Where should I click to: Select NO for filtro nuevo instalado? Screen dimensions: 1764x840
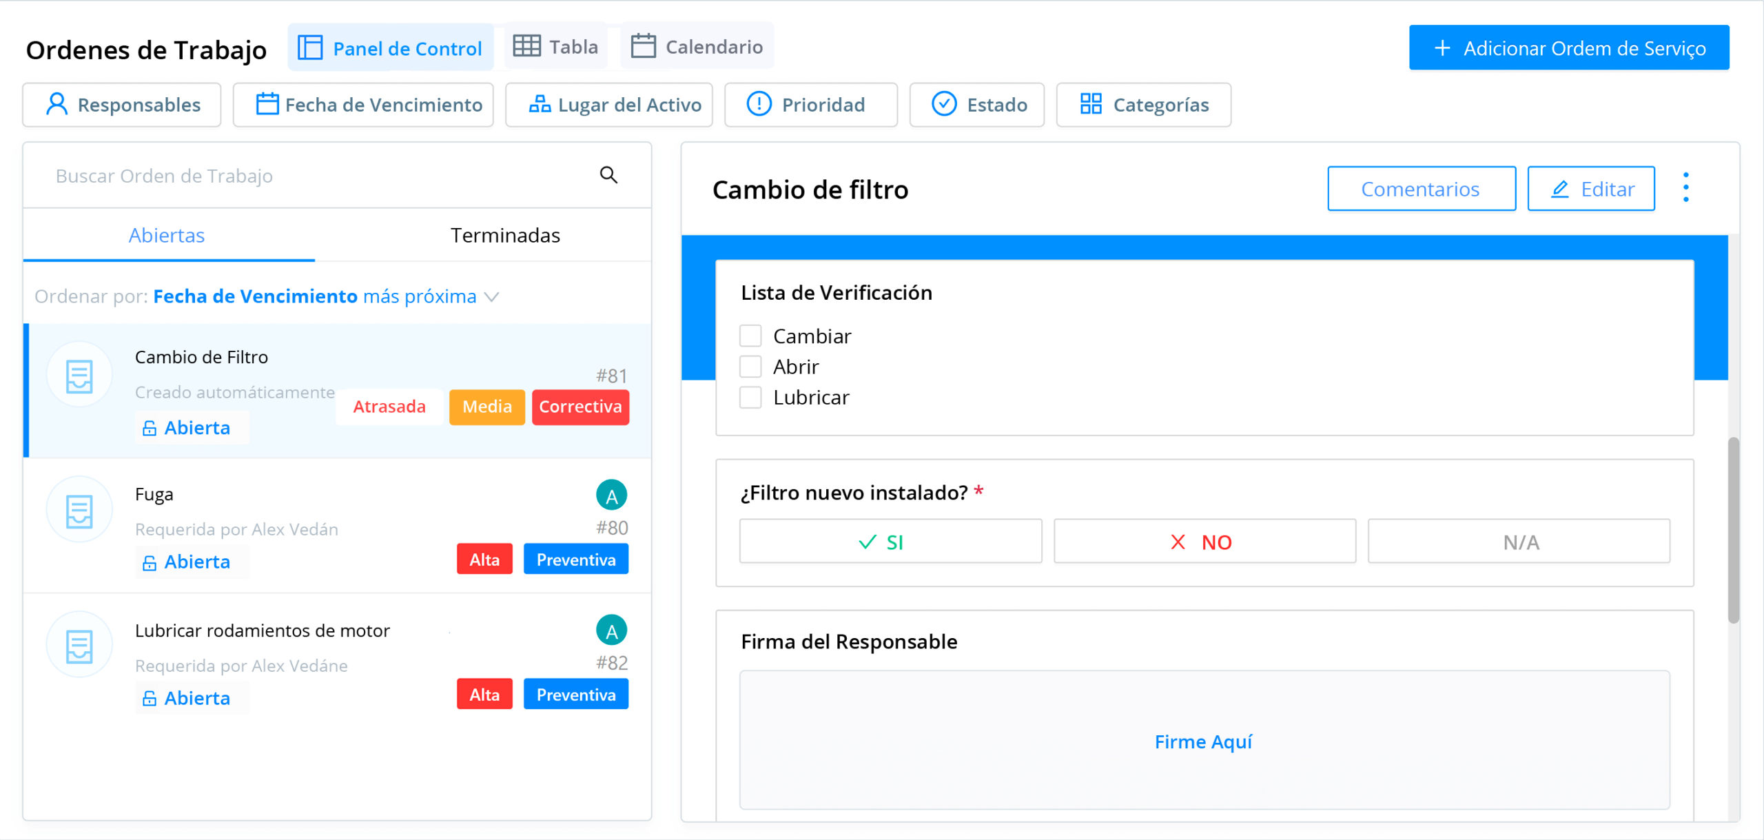[1204, 542]
